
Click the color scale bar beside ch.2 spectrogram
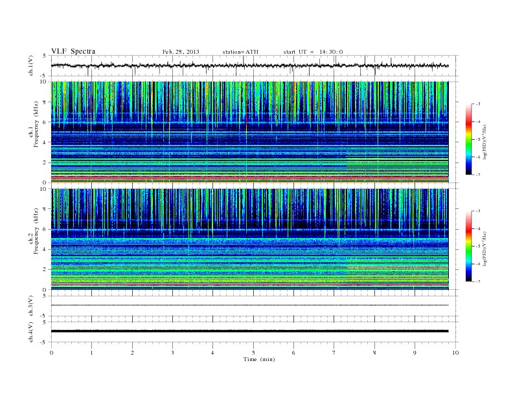point(468,247)
